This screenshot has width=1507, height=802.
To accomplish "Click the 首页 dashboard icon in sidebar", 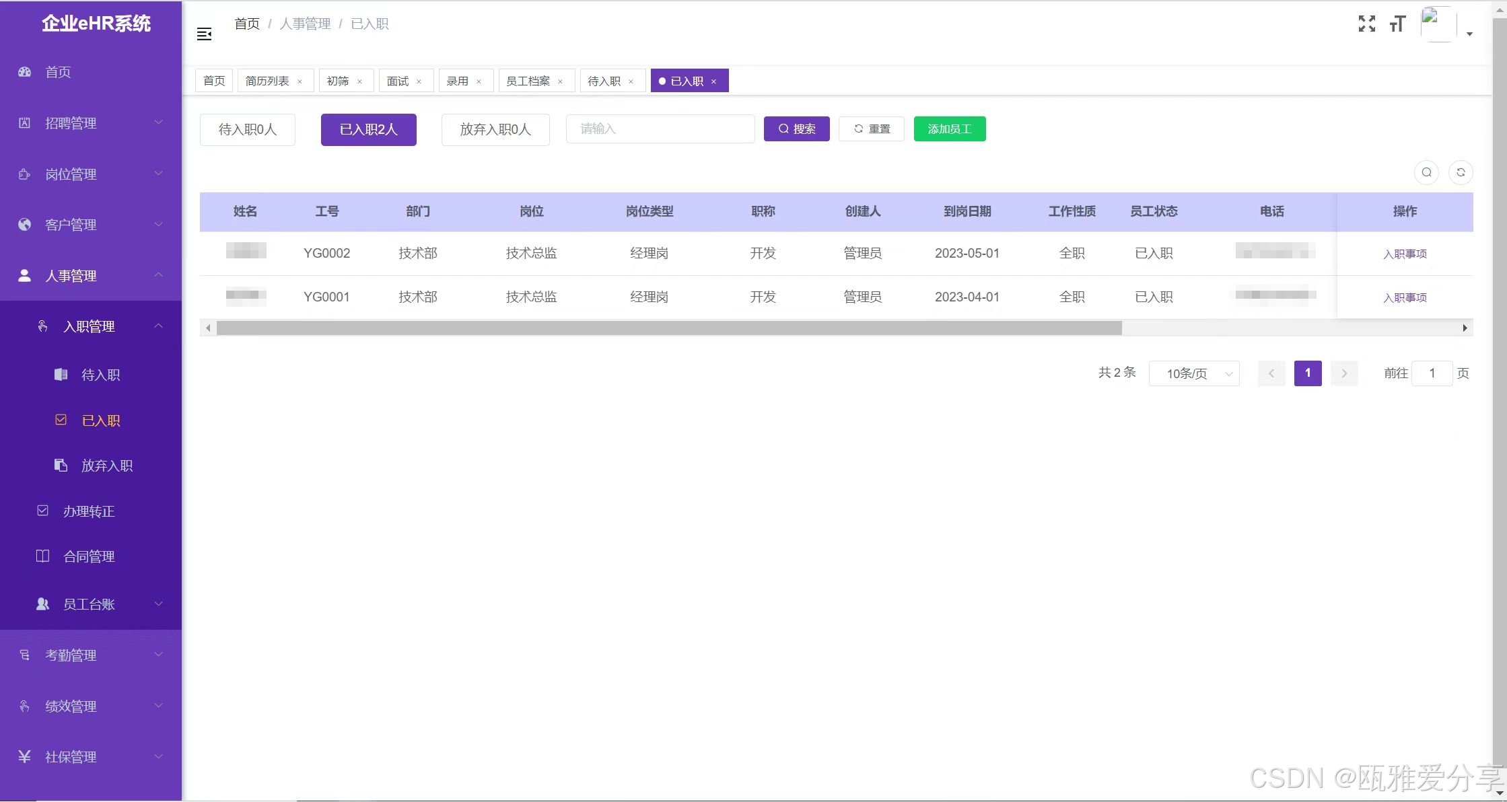I will (24, 72).
